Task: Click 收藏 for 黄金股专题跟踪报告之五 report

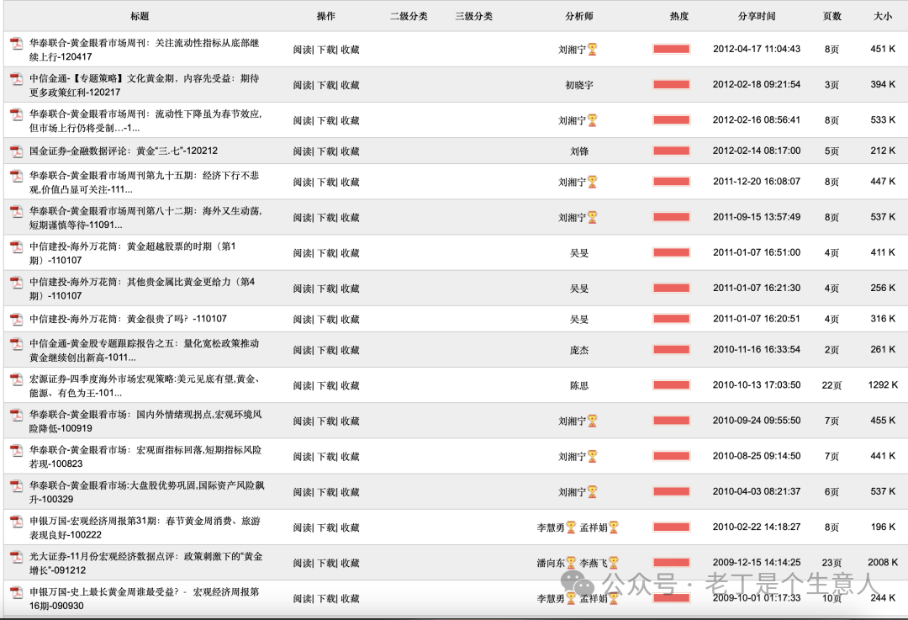Action: pos(351,351)
